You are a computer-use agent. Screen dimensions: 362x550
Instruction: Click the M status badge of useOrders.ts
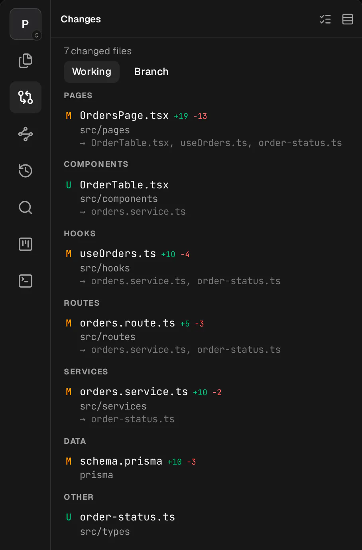(69, 254)
